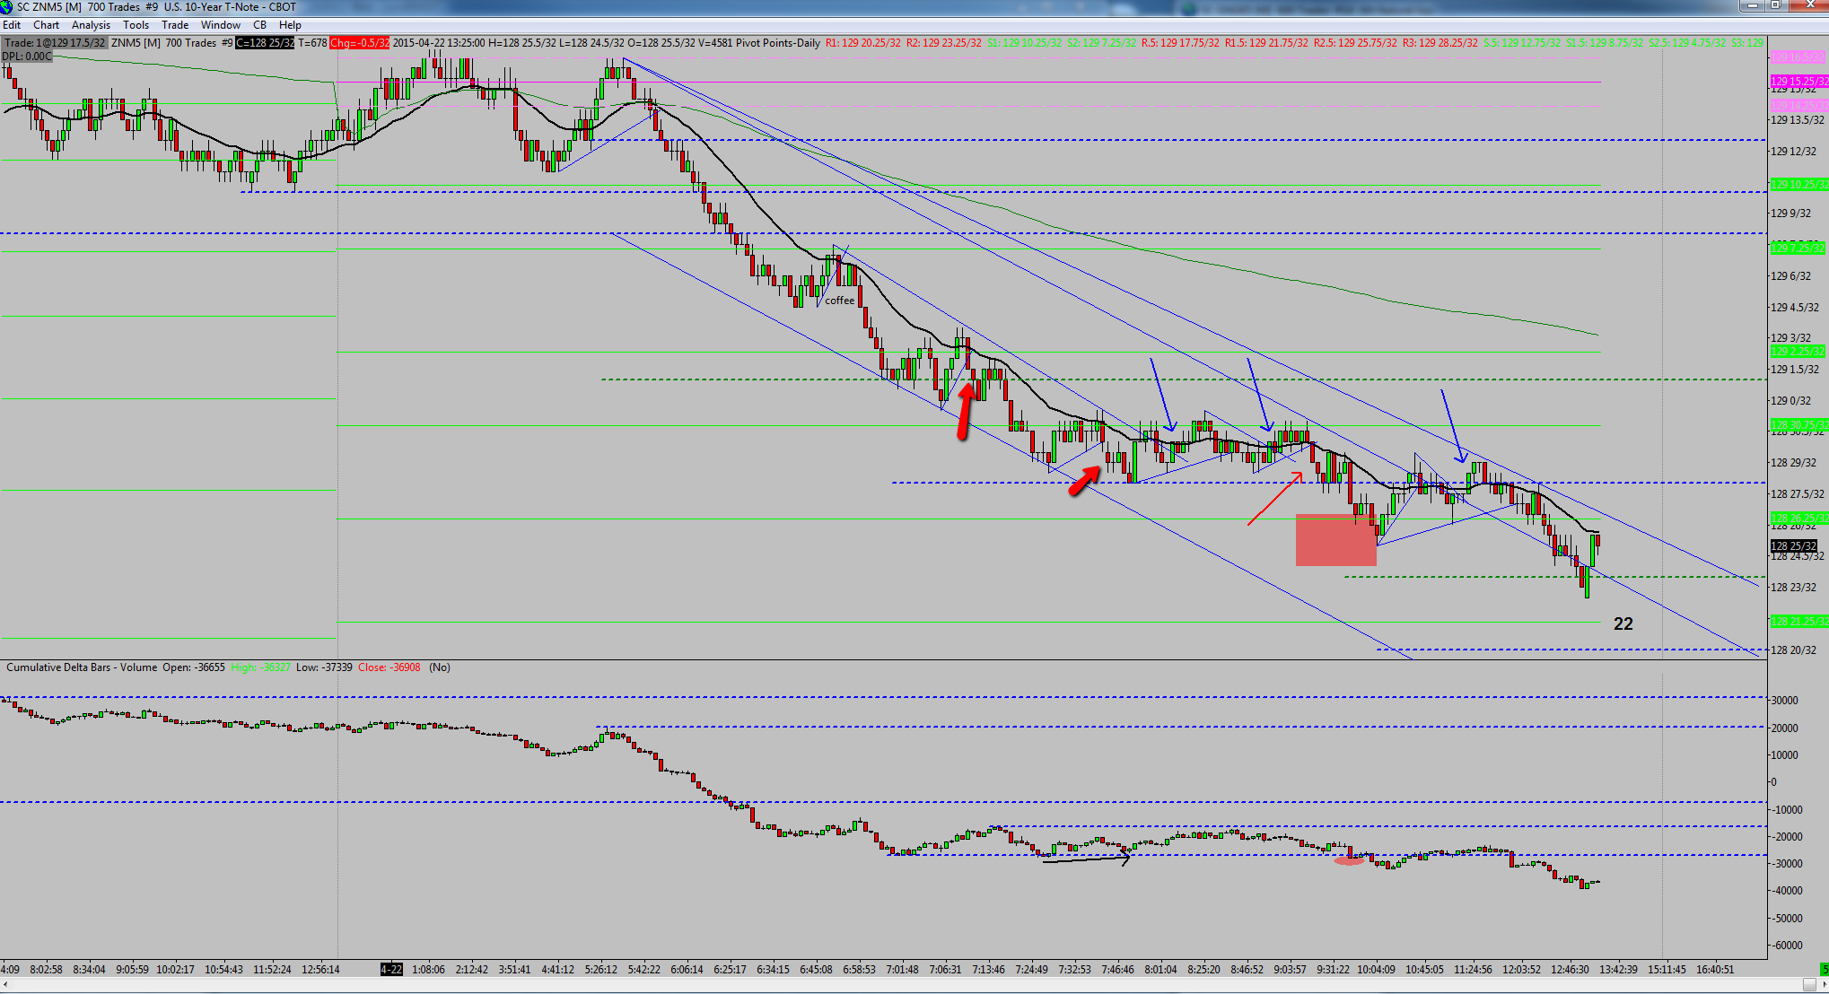Click the black '128 25/32' current price label
Viewport: 1829px width, 994px height.
coord(1794,545)
